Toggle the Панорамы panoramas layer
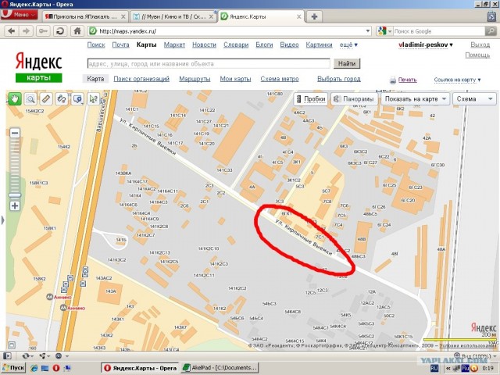The width and height of the screenshot is (500, 375). [x=354, y=99]
